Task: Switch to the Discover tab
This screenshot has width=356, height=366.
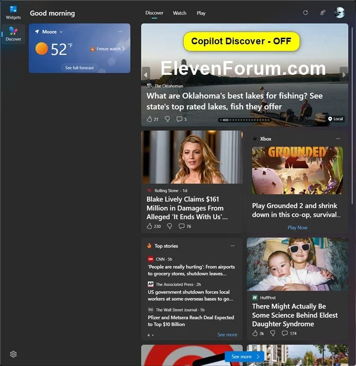Action: tap(154, 13)
